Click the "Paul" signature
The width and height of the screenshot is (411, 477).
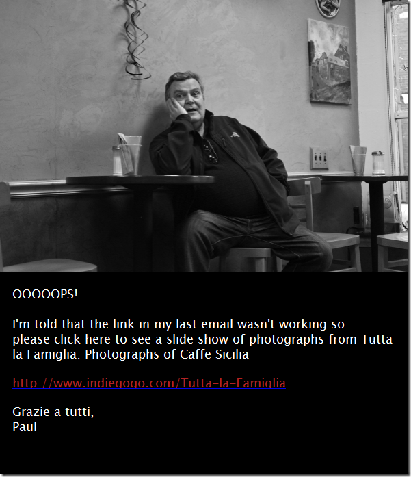[25, 426]
